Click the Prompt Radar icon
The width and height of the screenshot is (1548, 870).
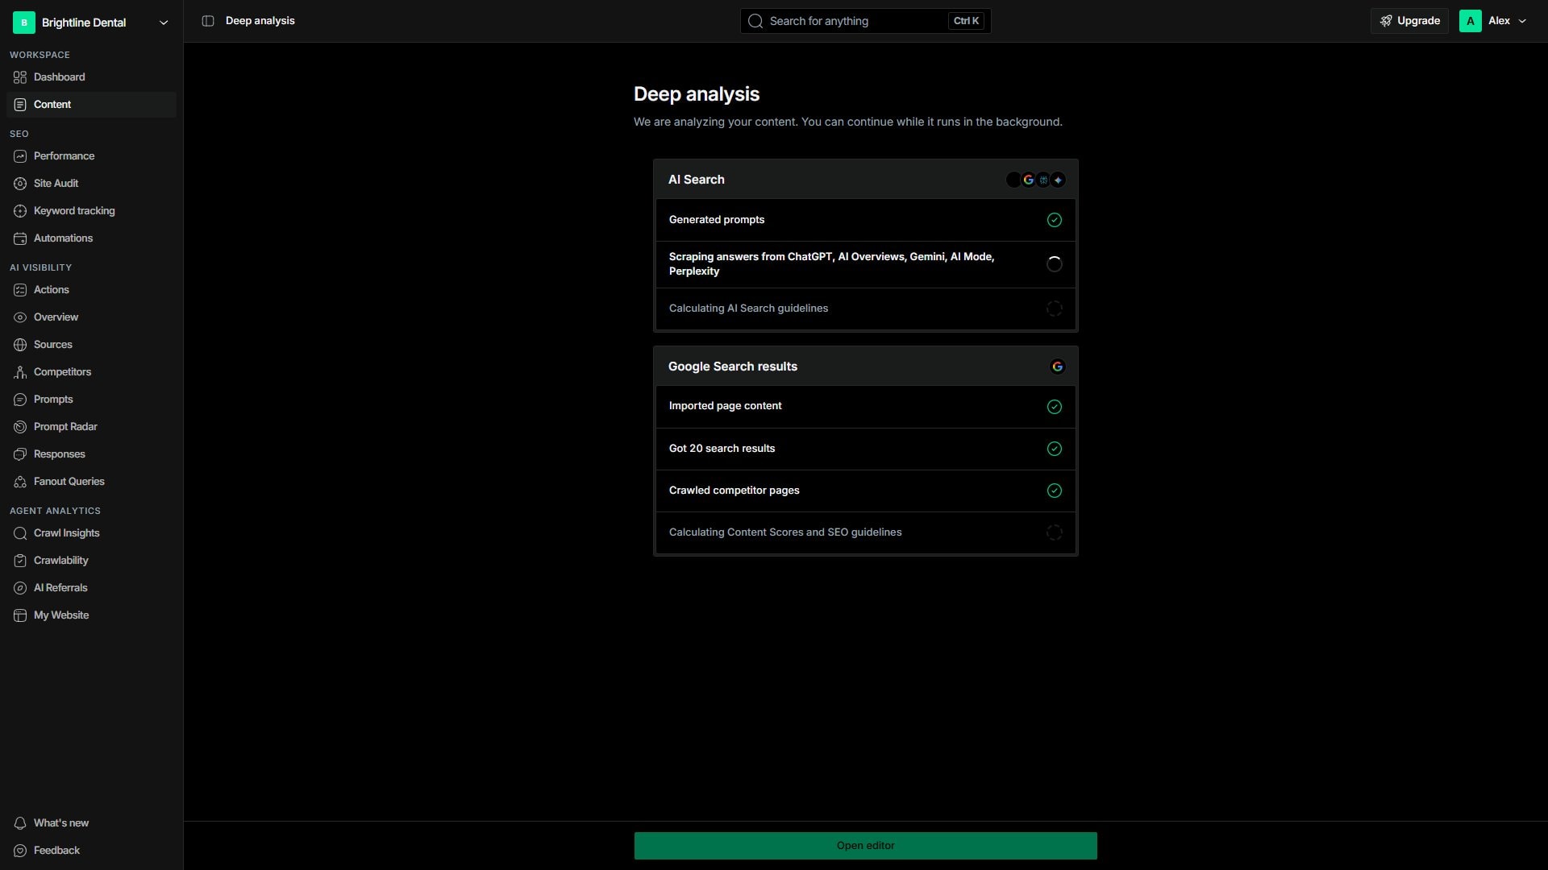(20, 427)
